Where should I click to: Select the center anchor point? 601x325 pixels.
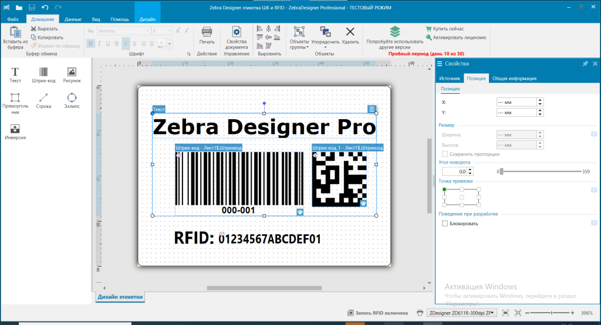point(461,197)
